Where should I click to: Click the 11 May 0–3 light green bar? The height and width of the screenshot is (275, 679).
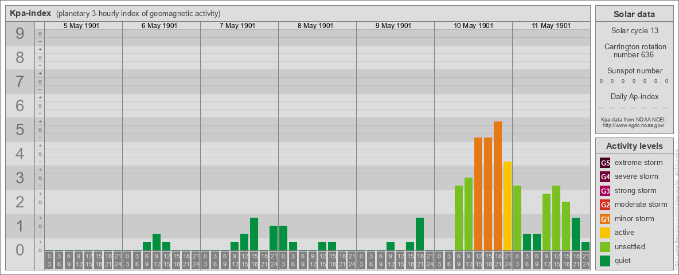point(517,218)
